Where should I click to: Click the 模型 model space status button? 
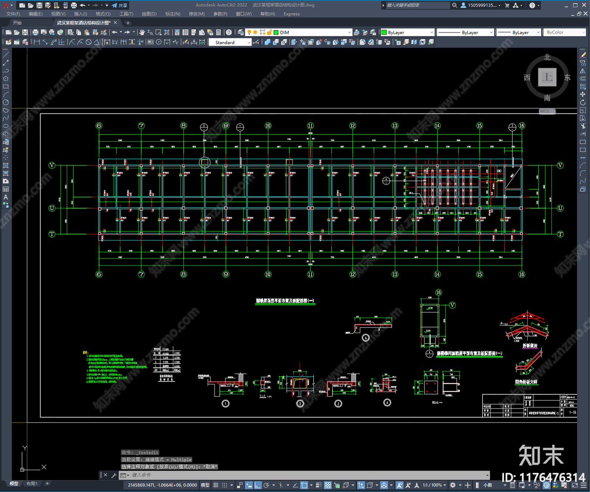pos(205,485)
